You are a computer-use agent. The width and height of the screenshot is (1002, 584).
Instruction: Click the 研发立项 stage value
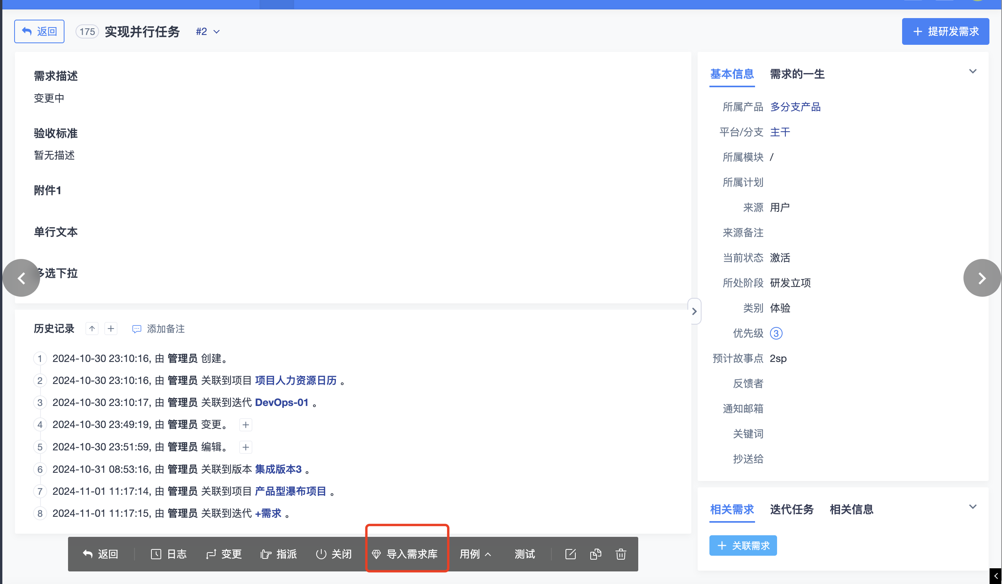tap(790, 283)
